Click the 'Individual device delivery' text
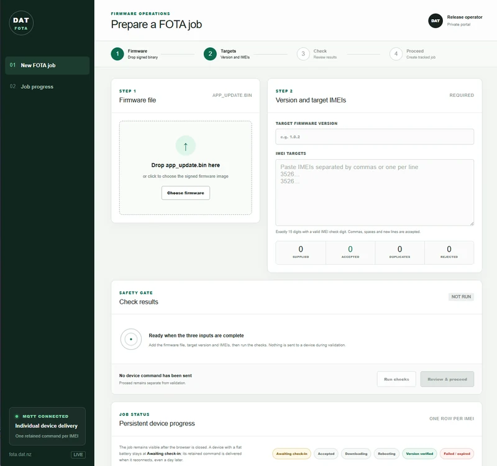 tap(46, 426)
